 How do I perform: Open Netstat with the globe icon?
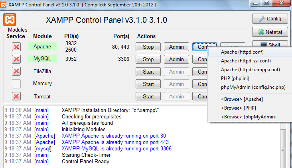(x=270, y=32)
